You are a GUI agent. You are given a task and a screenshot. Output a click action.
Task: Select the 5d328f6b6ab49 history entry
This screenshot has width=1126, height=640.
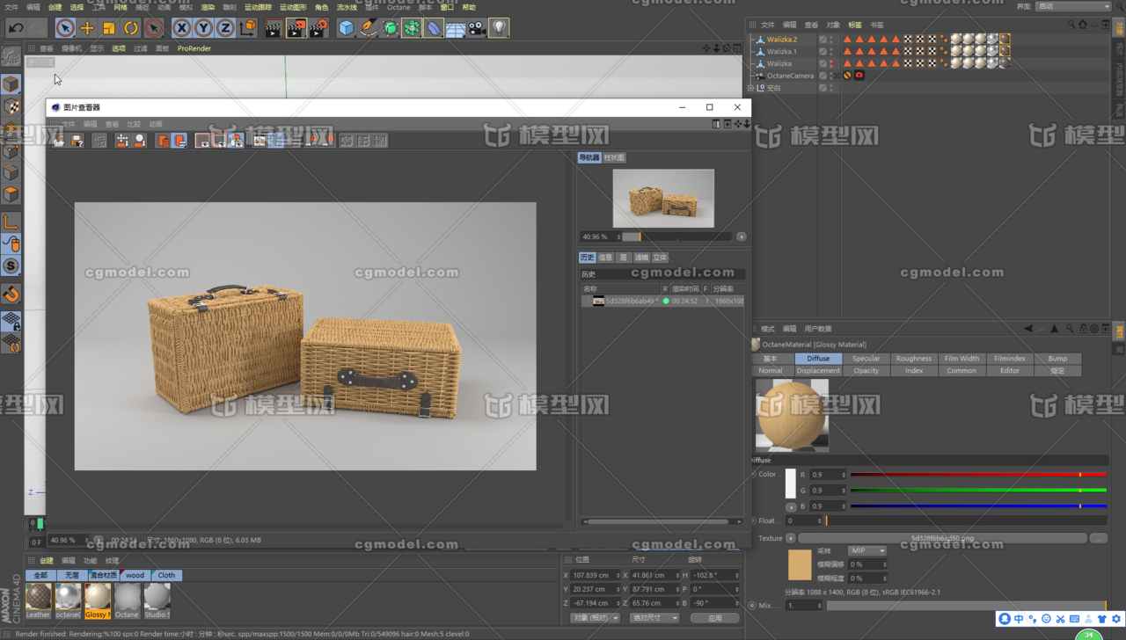(663, 301)
